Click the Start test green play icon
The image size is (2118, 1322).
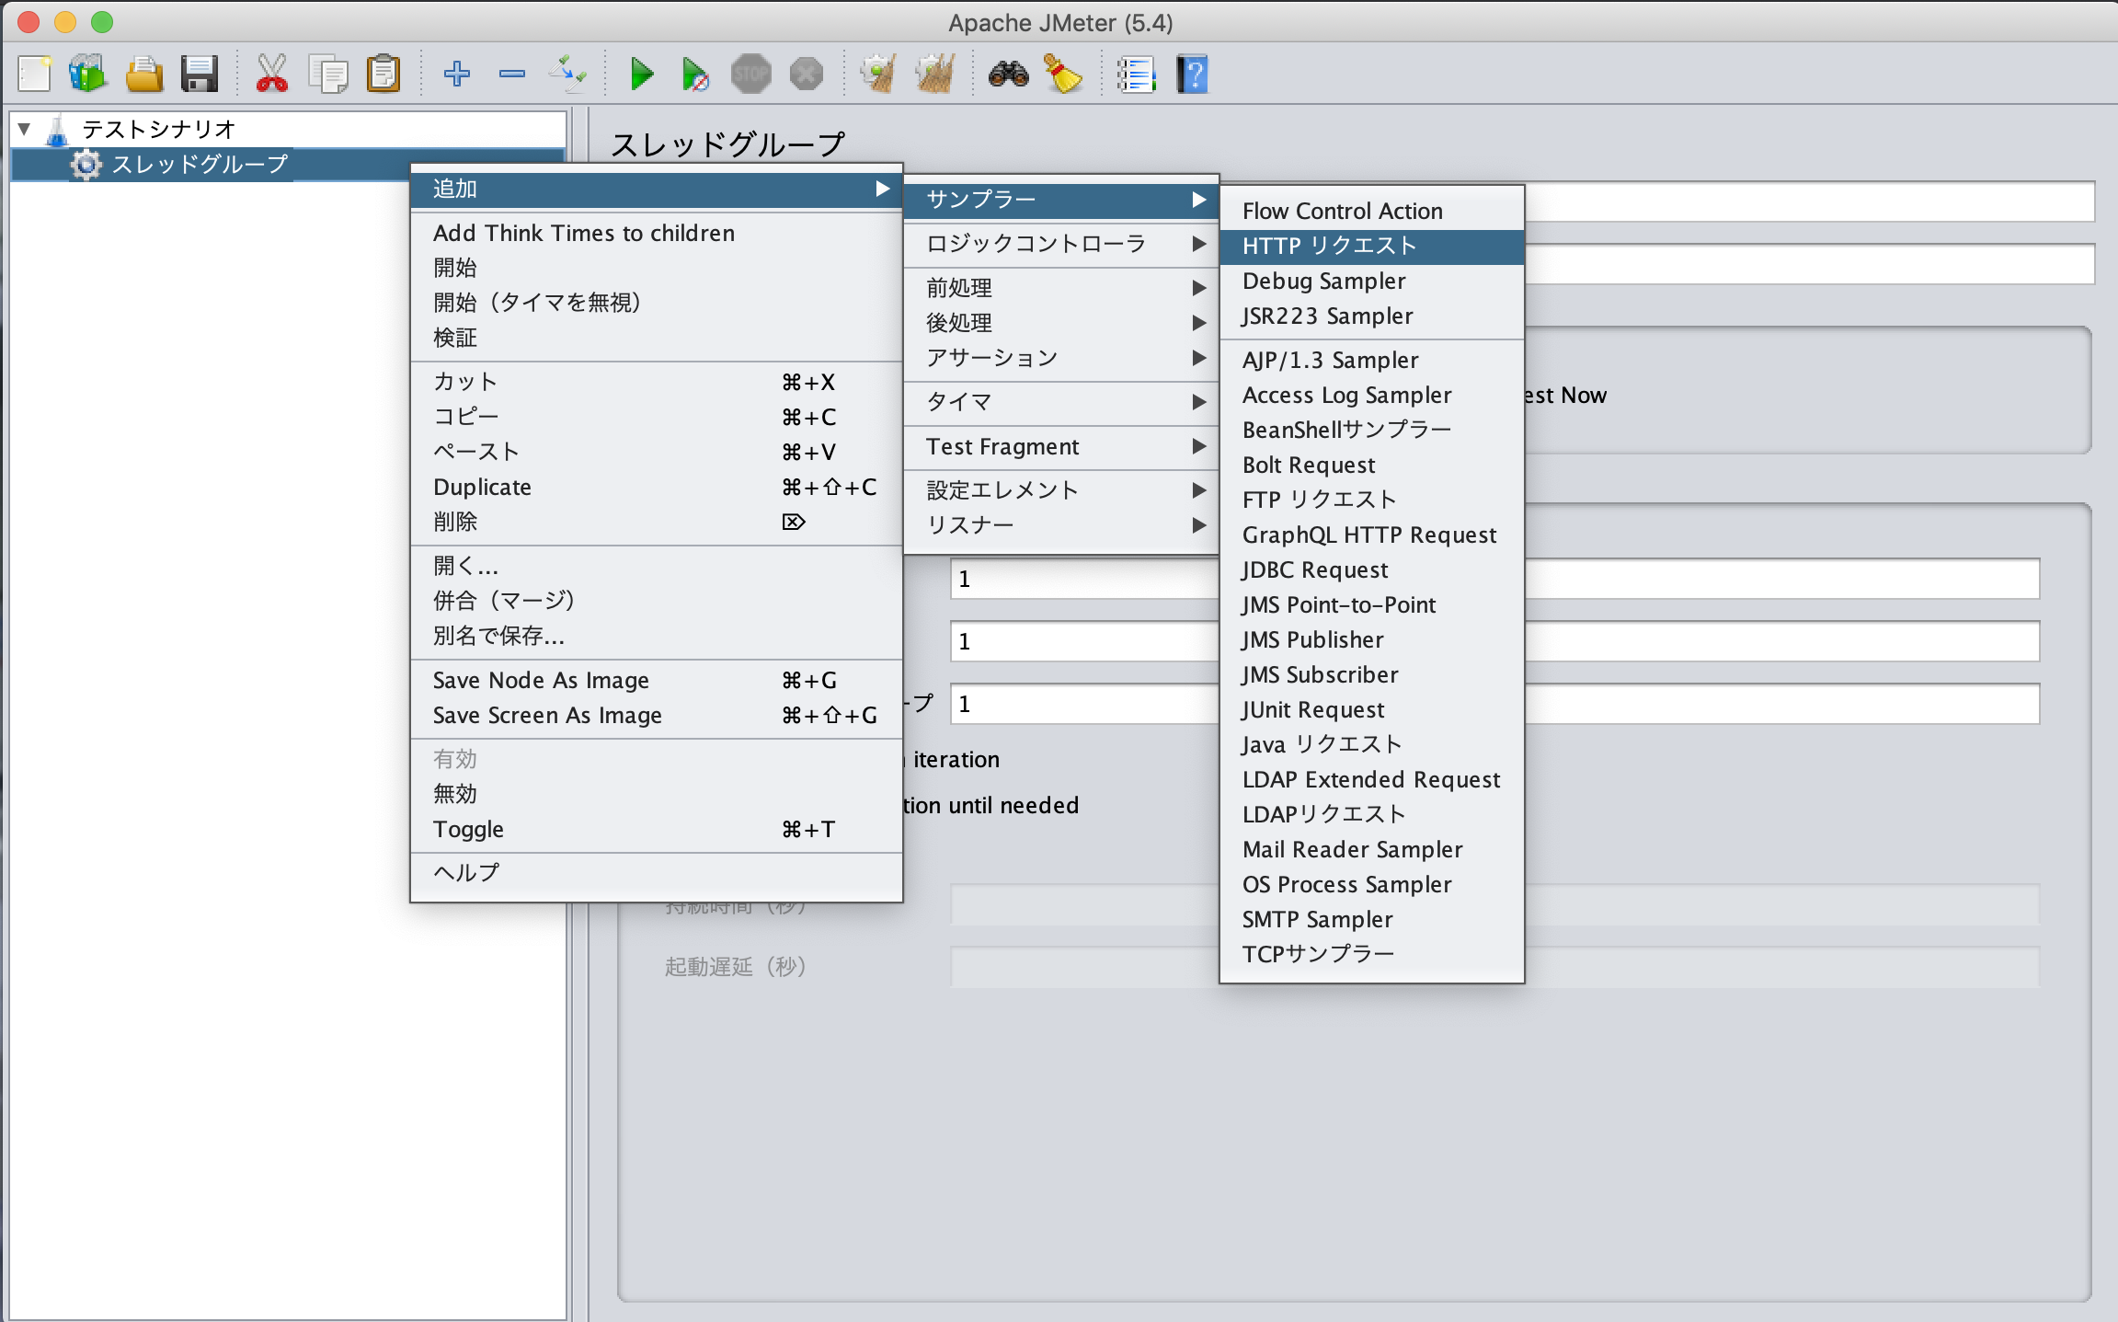[642, 74]
